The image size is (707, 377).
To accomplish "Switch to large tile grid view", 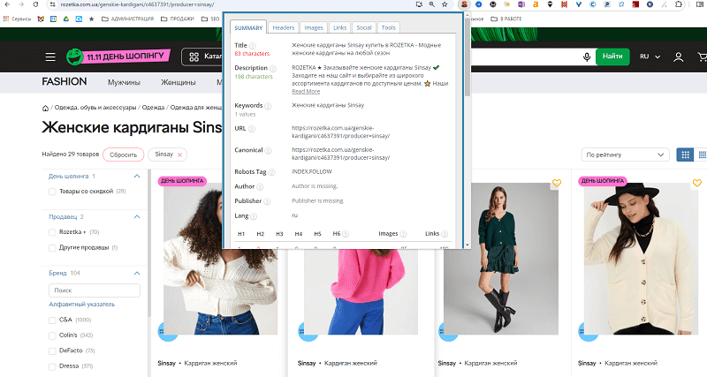I will (x=686, y=155).
